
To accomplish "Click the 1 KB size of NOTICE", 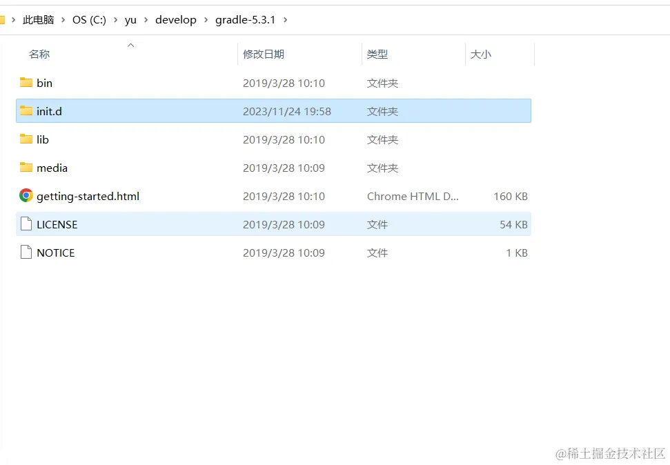I will pos(517,253).
